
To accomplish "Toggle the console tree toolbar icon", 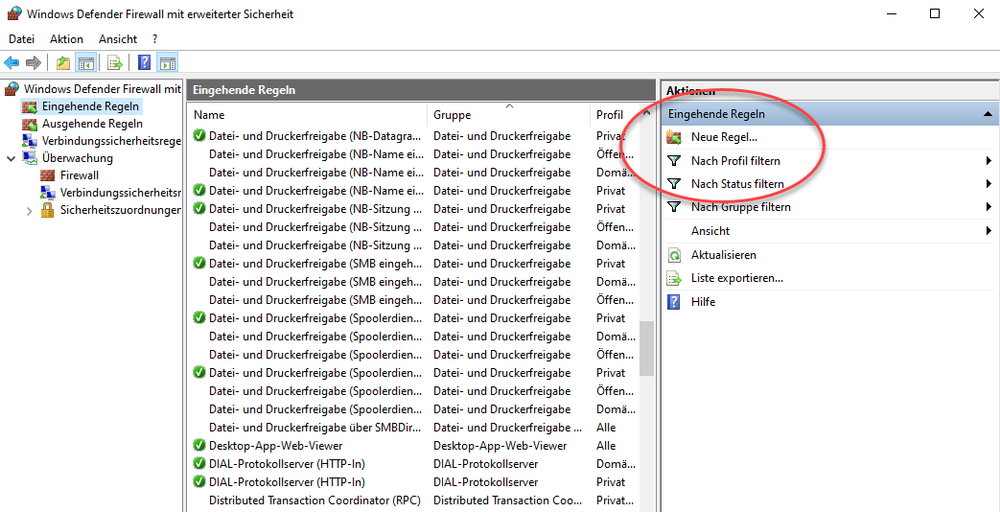I will 86,62.
